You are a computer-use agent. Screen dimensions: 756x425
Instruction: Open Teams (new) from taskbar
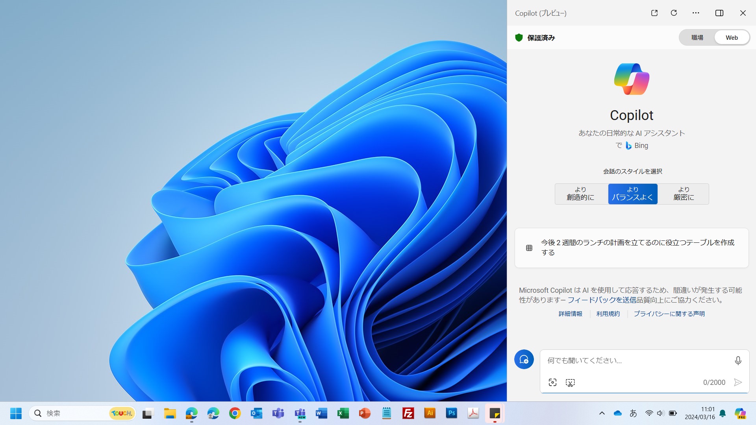click(x=300, y=413)
